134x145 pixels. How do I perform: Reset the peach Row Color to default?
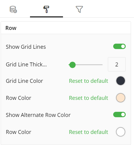point(89,98)
